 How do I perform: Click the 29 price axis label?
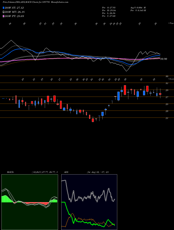[x=167, y=90]
